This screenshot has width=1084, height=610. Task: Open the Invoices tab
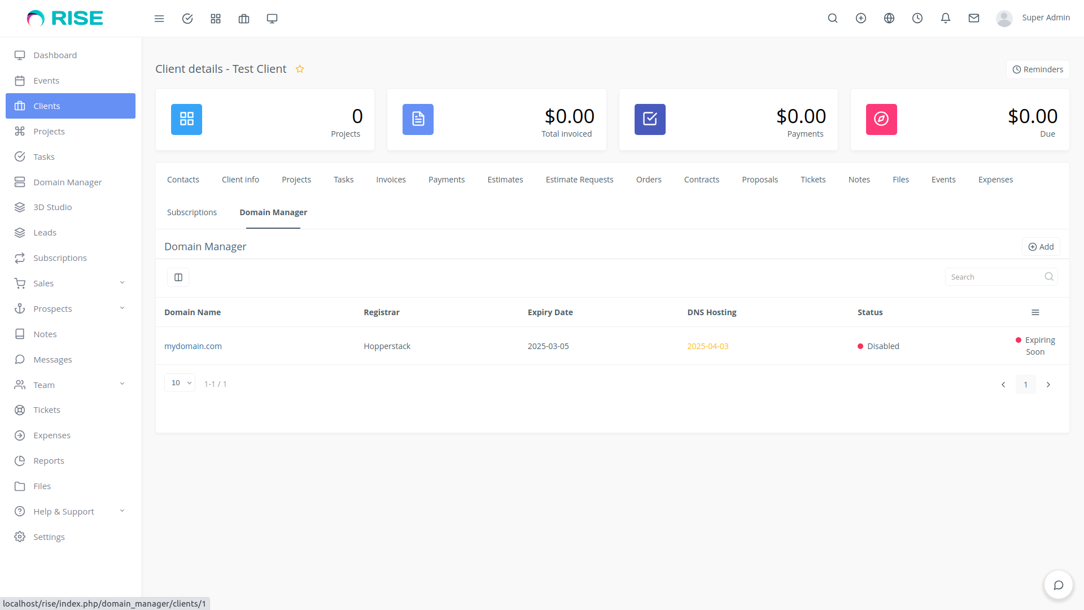(391, 179)
